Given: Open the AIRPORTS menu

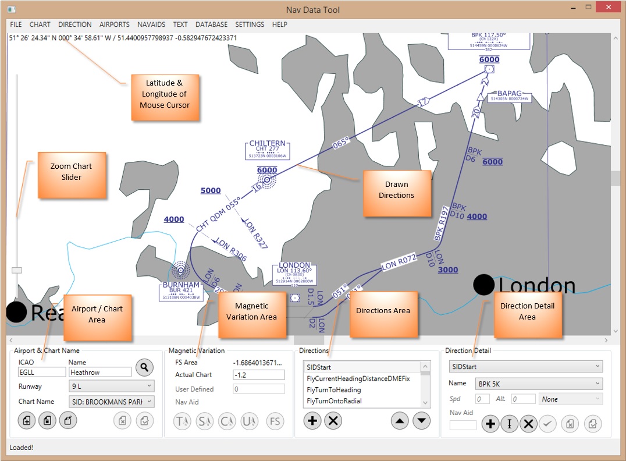Looking at the screenshot, I should click(x=114, y=24).
